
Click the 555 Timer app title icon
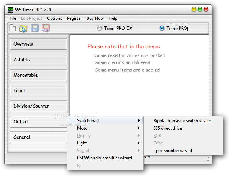tap(10, 10)
